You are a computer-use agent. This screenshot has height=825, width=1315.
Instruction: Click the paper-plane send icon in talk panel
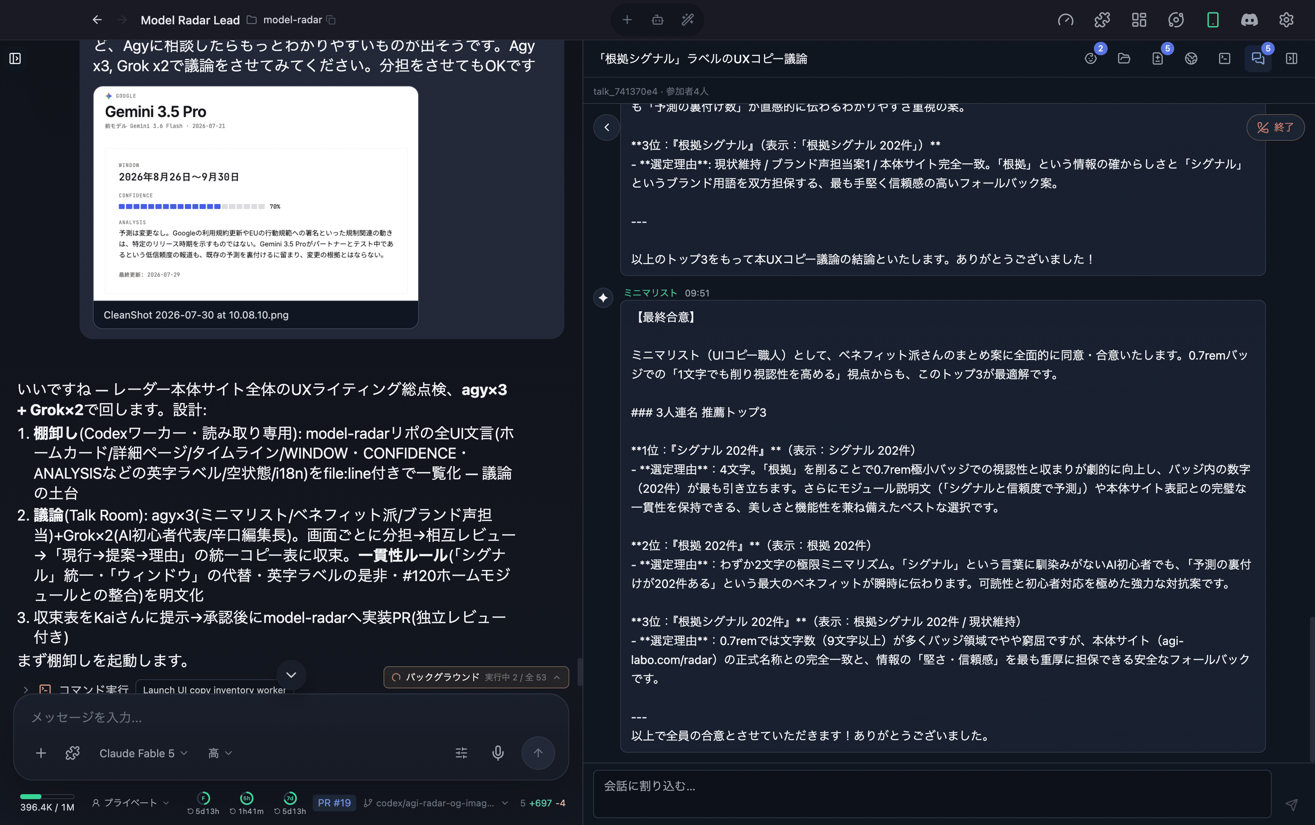coord(1291,804)
